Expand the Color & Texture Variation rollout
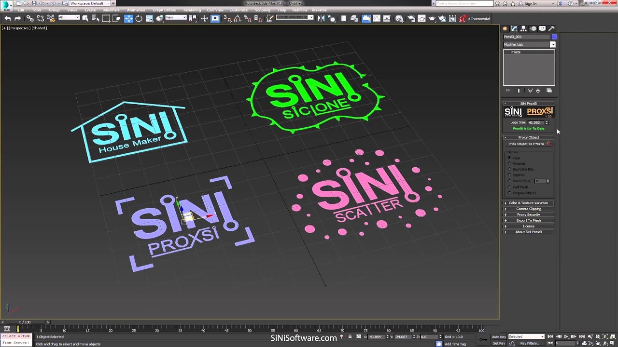 tap(529, 203)
